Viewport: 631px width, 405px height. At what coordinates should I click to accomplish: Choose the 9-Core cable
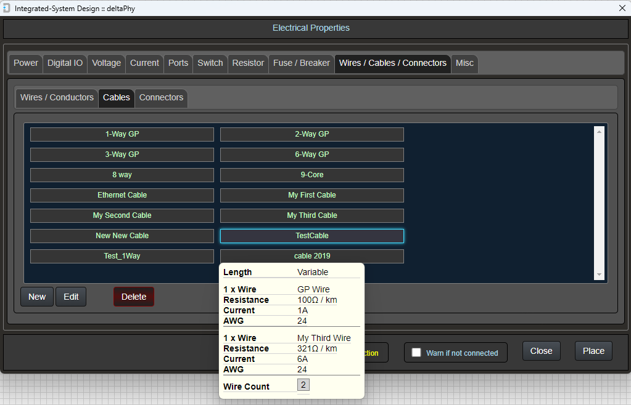pos(311,175)
